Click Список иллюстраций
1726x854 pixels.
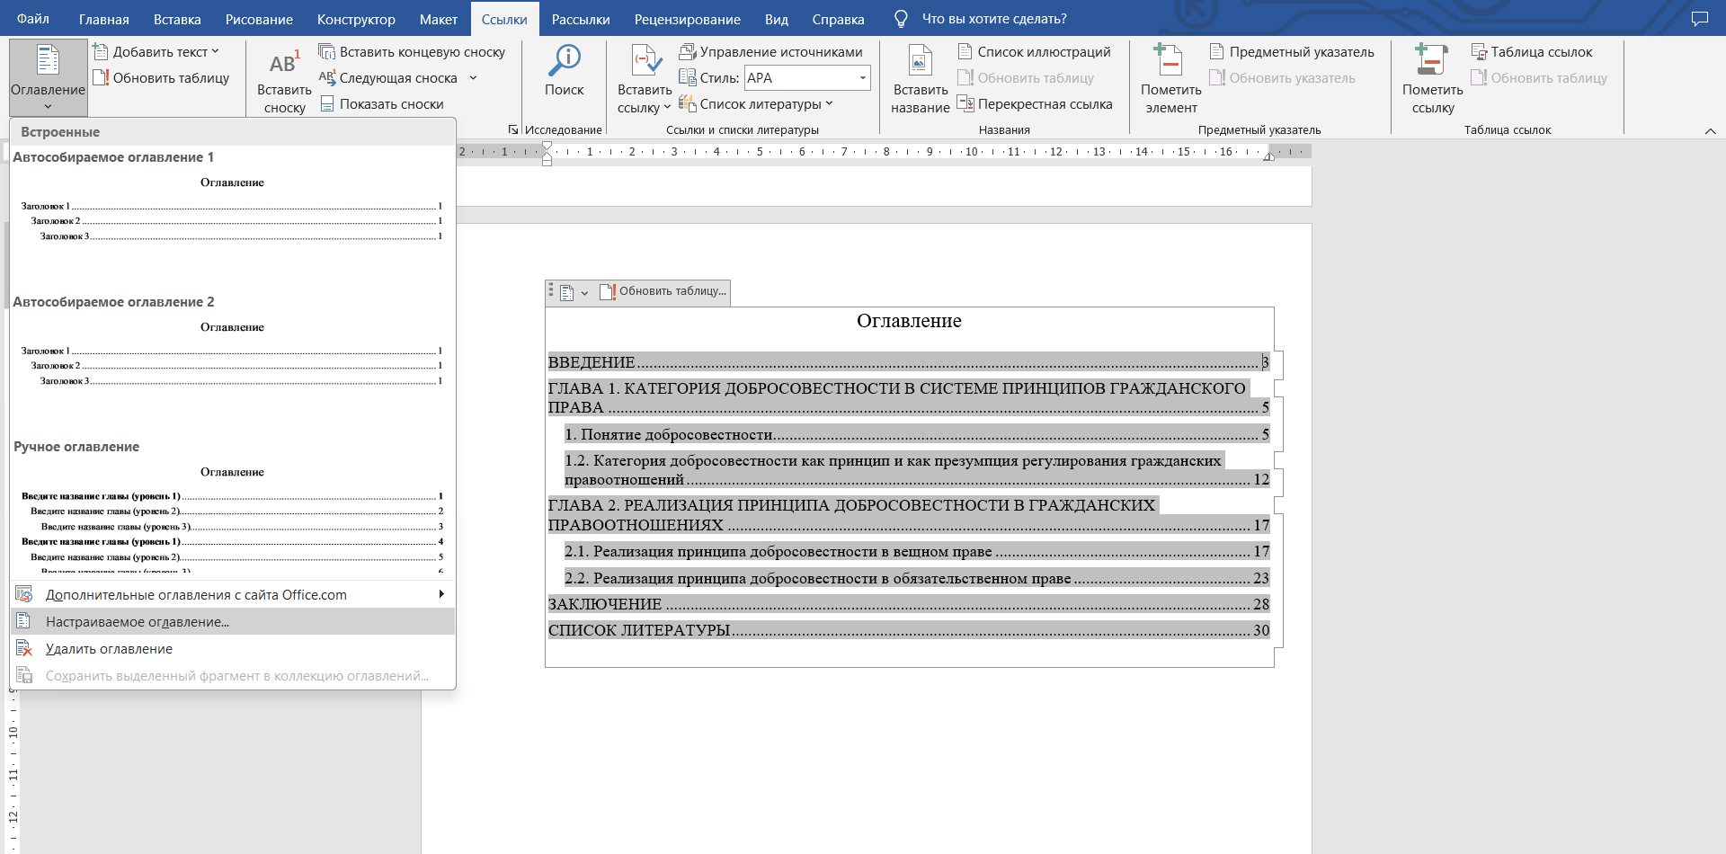[1035, 52]
